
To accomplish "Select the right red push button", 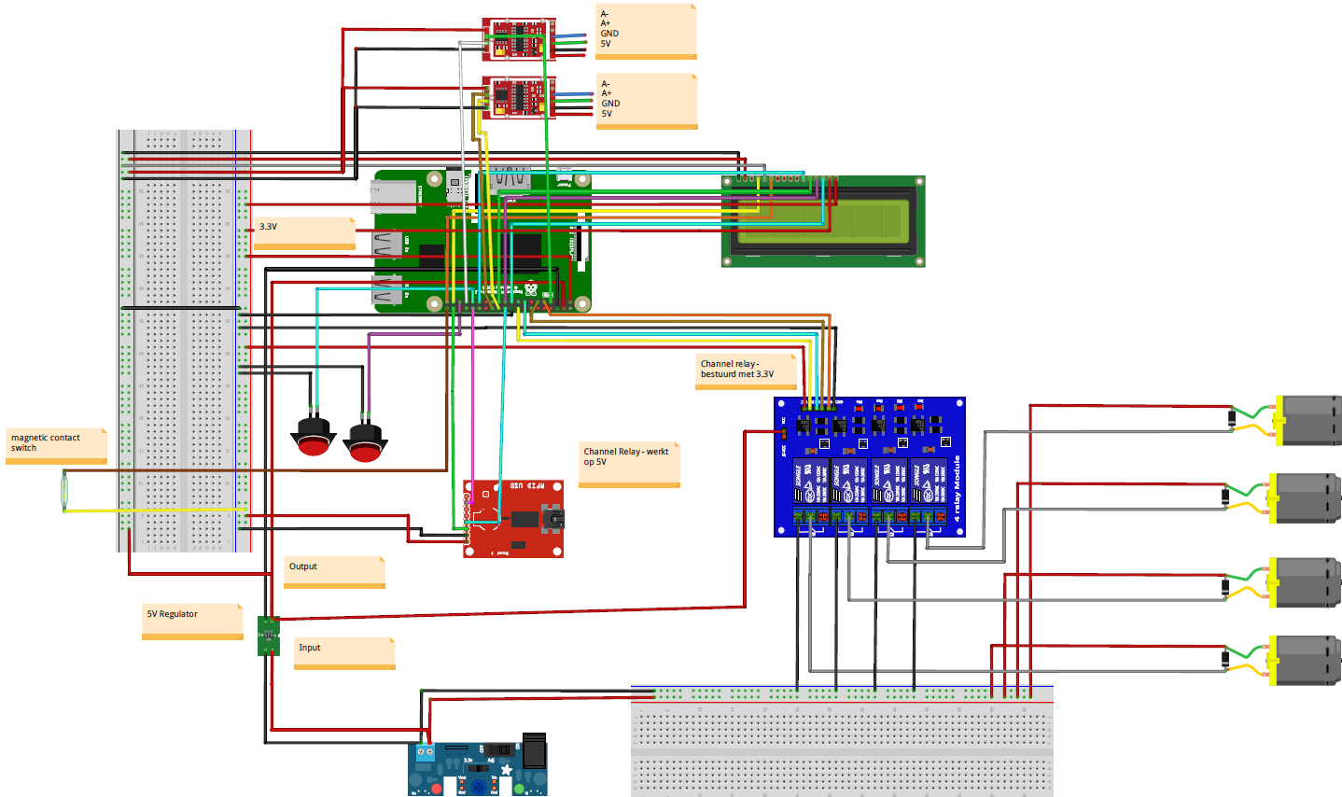I will (x=365, y=441).
